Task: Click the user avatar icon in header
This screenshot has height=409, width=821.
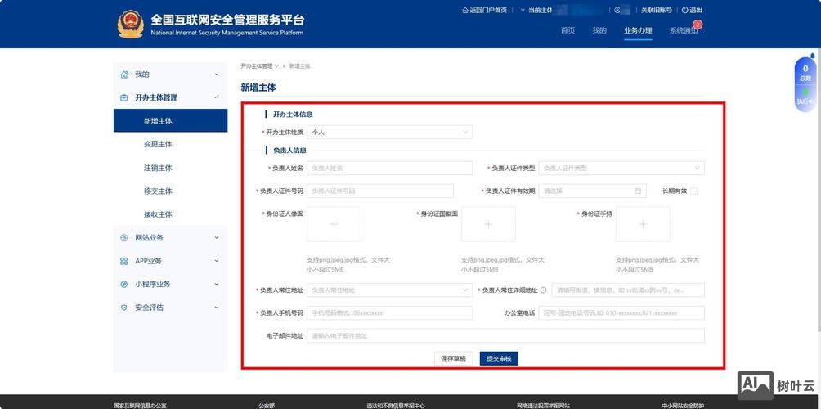Action: tap(617, 10)
